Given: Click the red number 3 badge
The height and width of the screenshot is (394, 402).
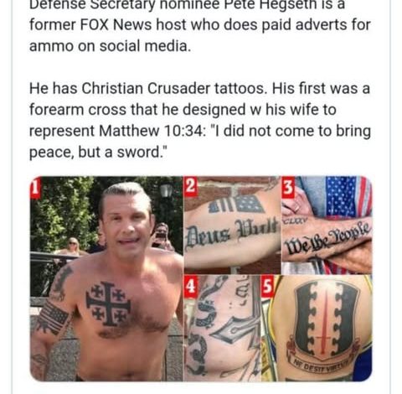Looking at the screenshot, I should 287,187.
